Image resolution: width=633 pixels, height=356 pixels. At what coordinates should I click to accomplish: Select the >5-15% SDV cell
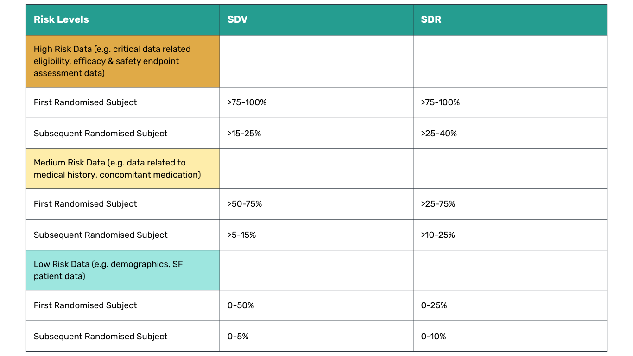241,235
